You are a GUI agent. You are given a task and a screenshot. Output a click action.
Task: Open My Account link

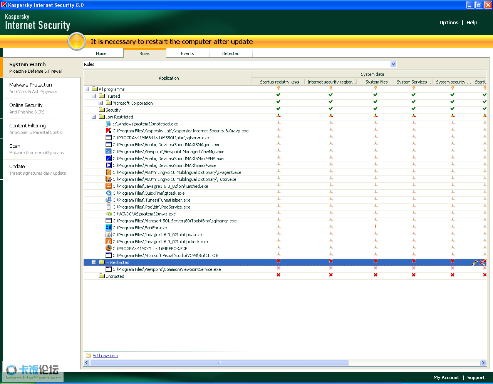(x=446, y=377)
